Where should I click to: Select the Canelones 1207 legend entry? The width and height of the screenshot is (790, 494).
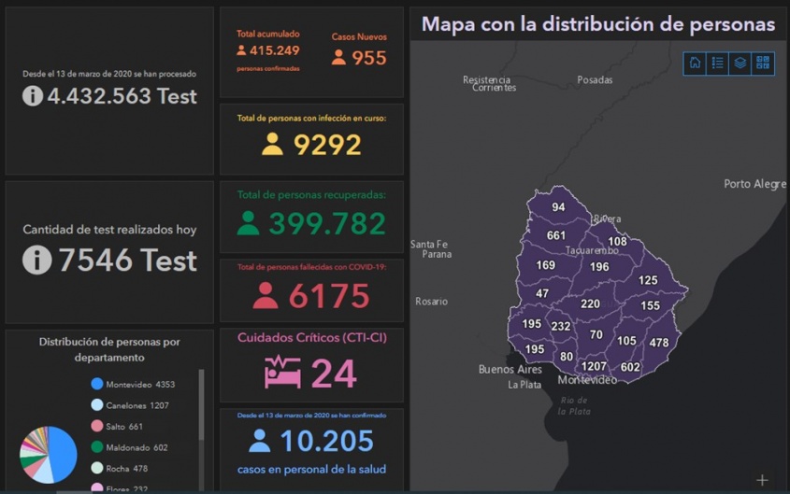coord(136,405)
